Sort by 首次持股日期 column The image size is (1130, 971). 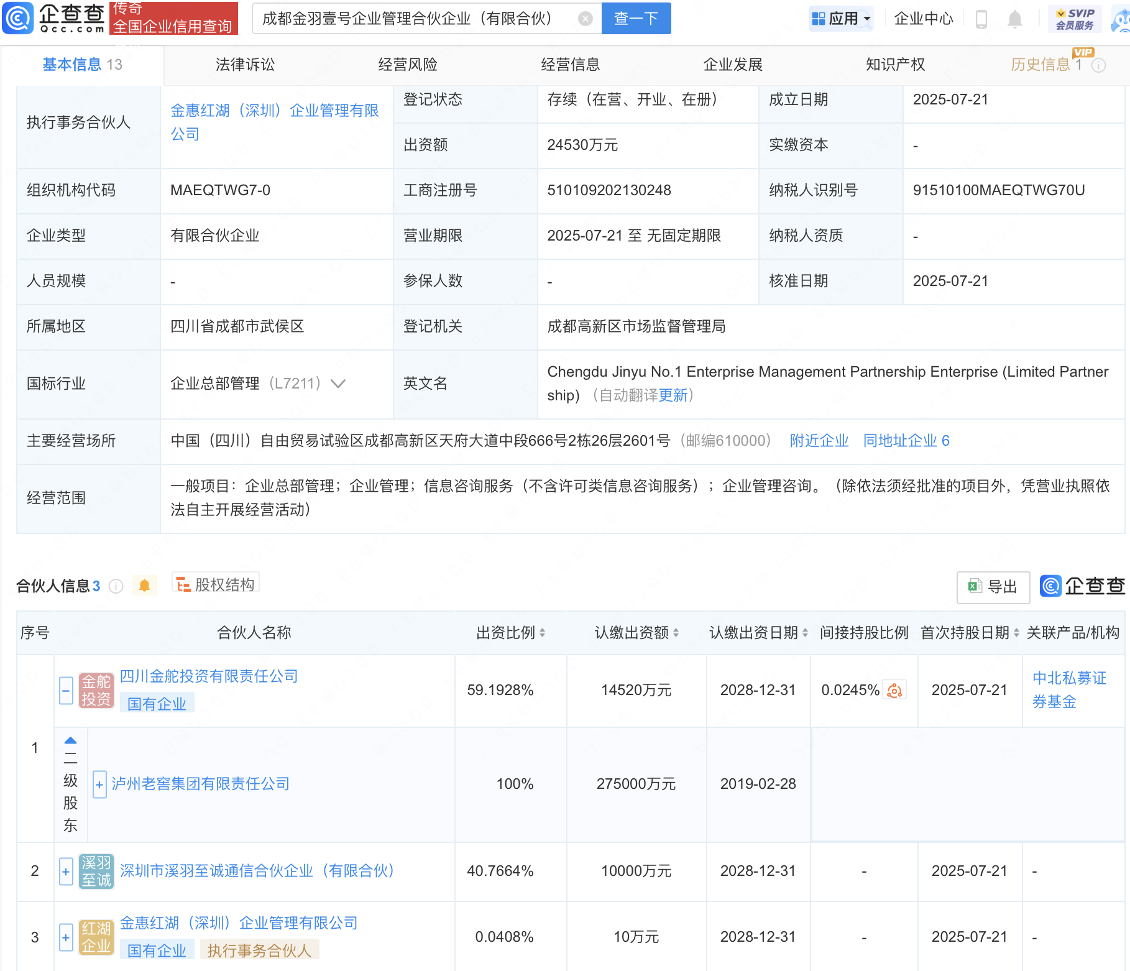tap(1016, 633)
